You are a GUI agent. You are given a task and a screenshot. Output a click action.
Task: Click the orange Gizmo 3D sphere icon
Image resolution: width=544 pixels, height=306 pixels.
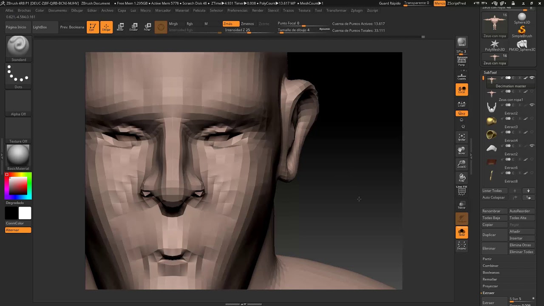point(161,27)
